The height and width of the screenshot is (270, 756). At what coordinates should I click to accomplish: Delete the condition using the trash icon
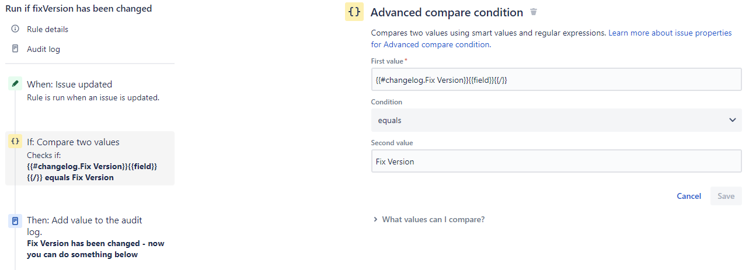coord(533,12)
